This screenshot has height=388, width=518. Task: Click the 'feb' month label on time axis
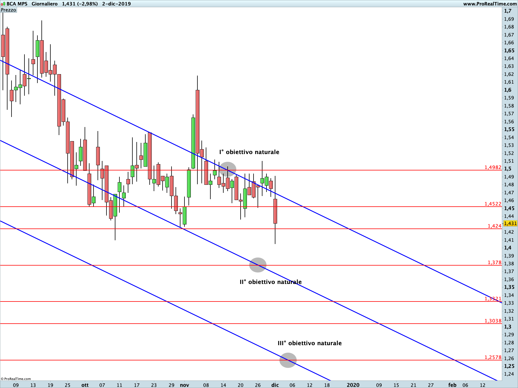click(452, 385)
